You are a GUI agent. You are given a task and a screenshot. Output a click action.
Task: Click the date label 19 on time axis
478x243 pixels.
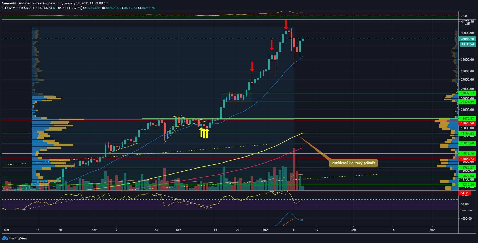(317, 230)
